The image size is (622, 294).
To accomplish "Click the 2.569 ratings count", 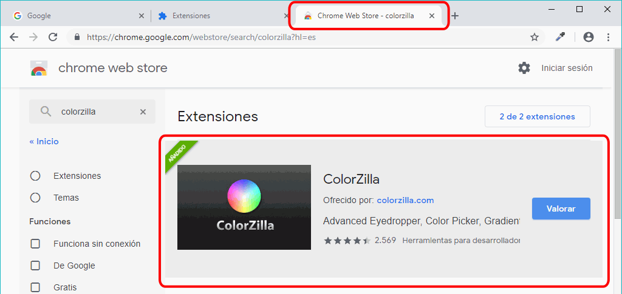I will (385, 241).
